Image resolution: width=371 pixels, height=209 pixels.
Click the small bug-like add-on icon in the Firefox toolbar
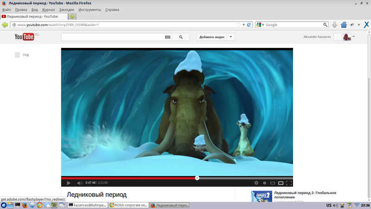[x=352, y=25]
